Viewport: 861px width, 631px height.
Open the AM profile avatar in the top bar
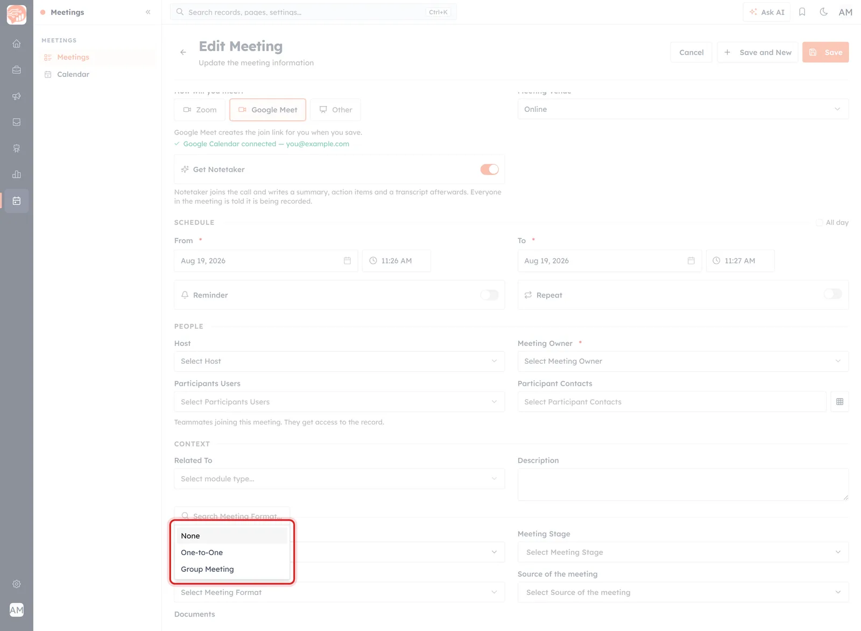(x=845, y=12)
